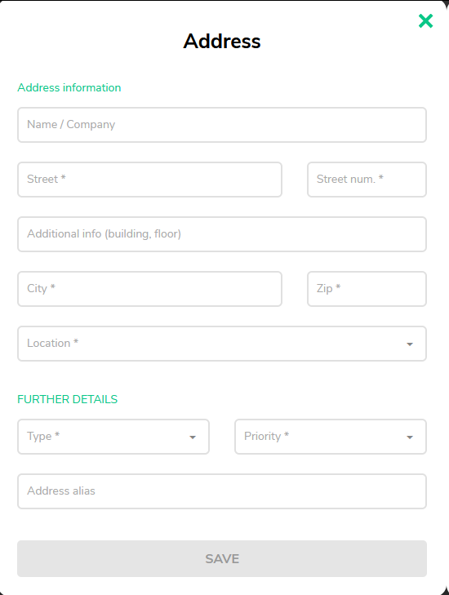Click the arrow icon in the Location selector
The height and width of the screenshot is (595, 449).
(x=410, y=344)
